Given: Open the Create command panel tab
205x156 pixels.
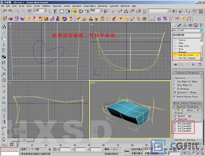Looking at the screenshot, I should point(174,25).
